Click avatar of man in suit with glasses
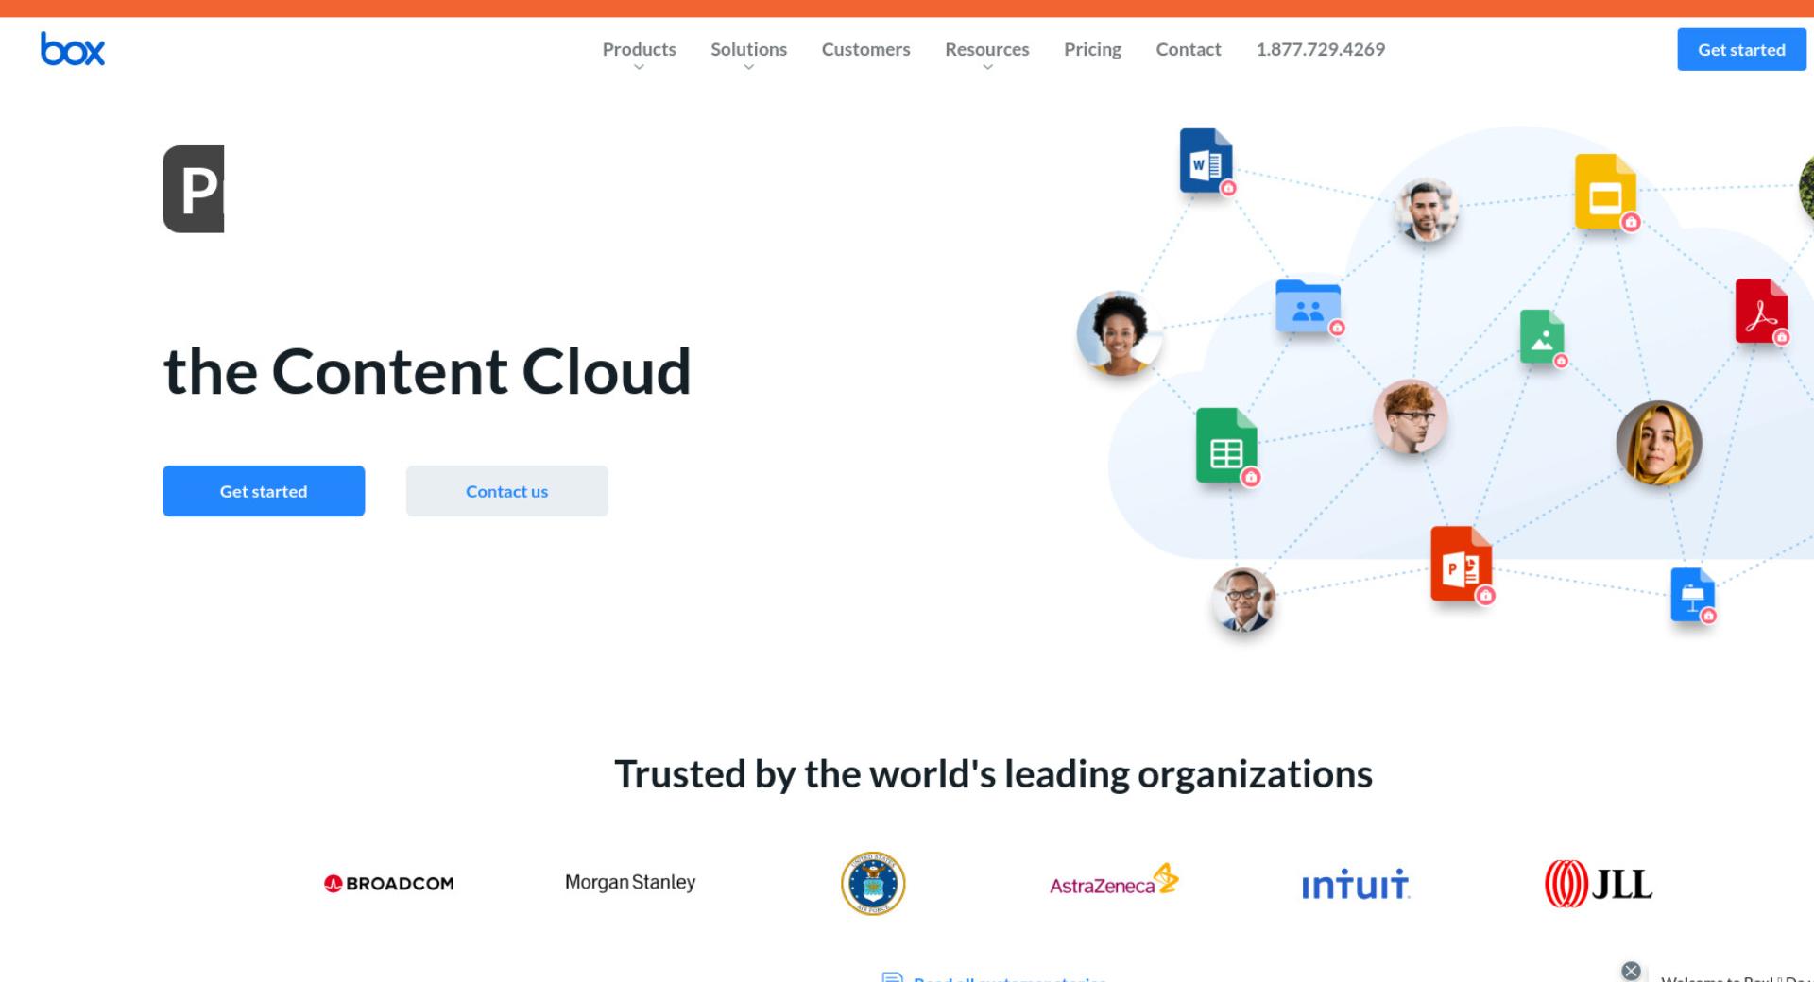Viewport: 1814px width, 982px height. (x=1243, y=600)
